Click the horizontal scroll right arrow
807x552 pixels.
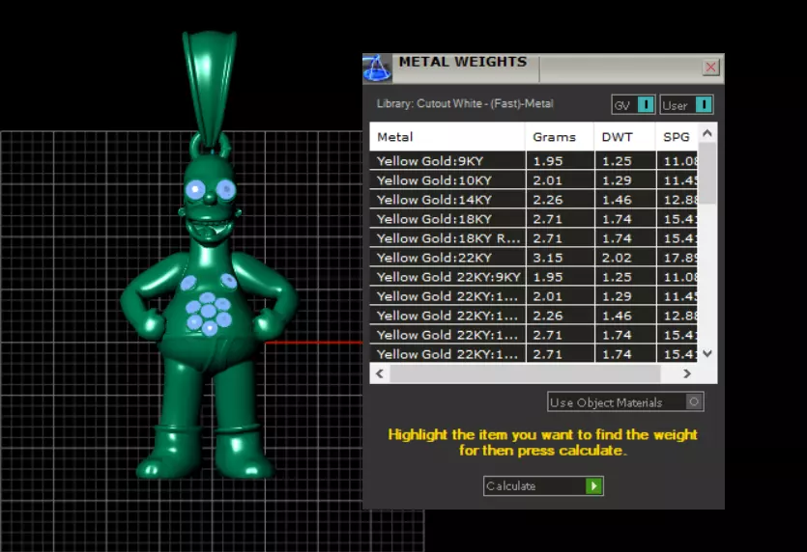point(686,373)
